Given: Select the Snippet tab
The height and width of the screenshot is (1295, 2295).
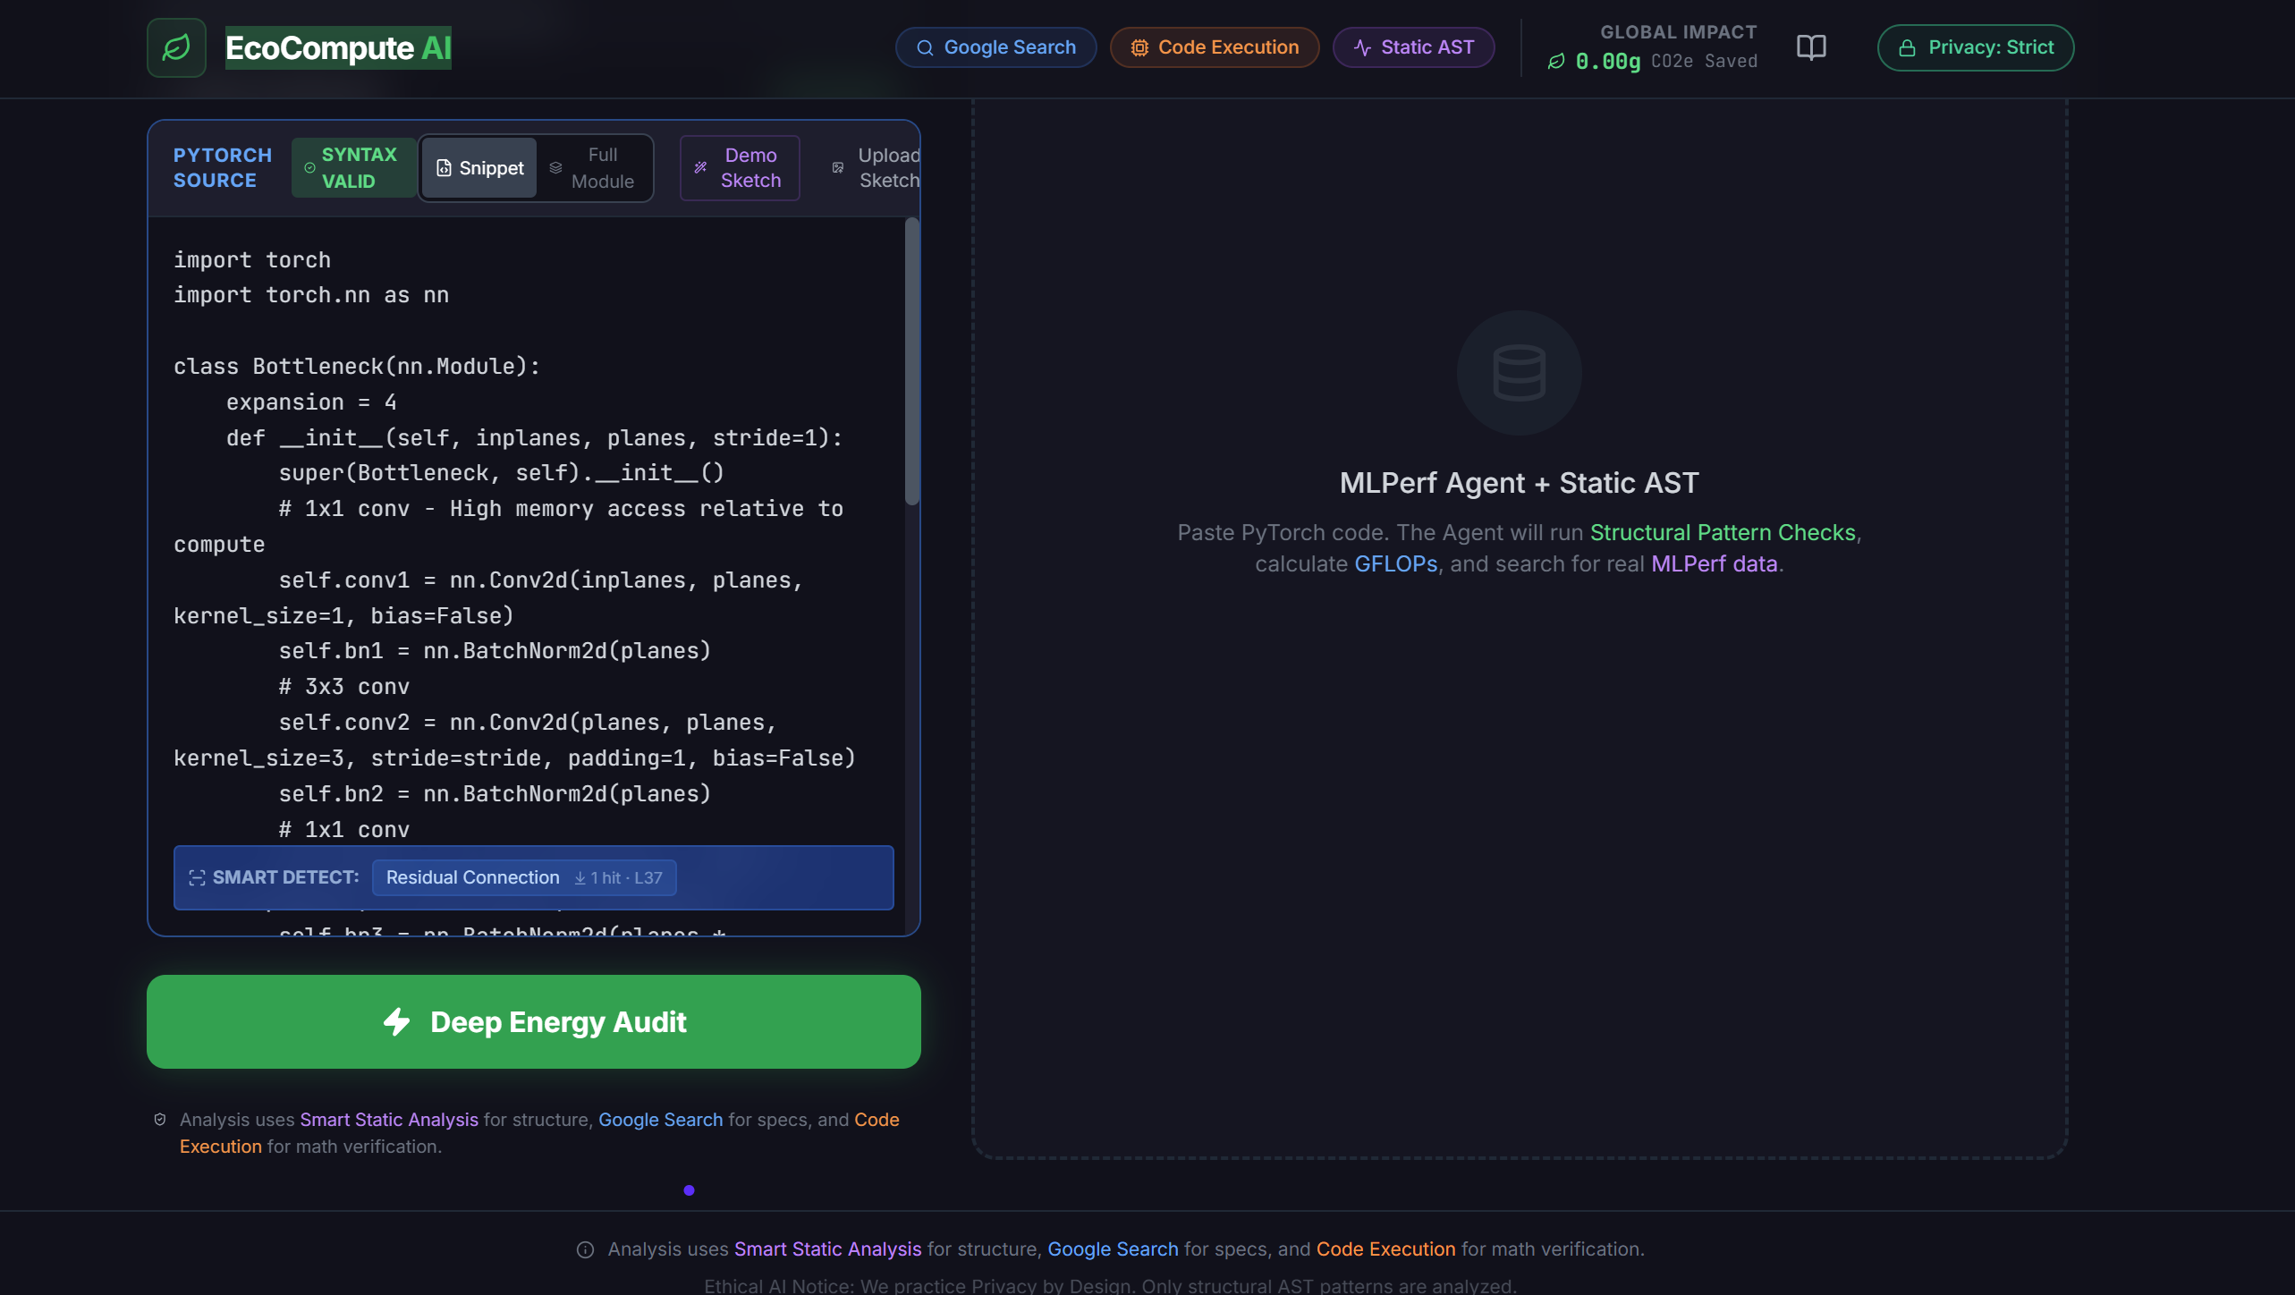Looking at the screenshot, I should pos(479,168).
